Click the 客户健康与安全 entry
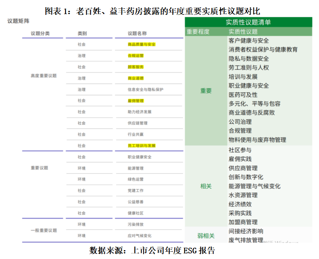 [249, 41]
